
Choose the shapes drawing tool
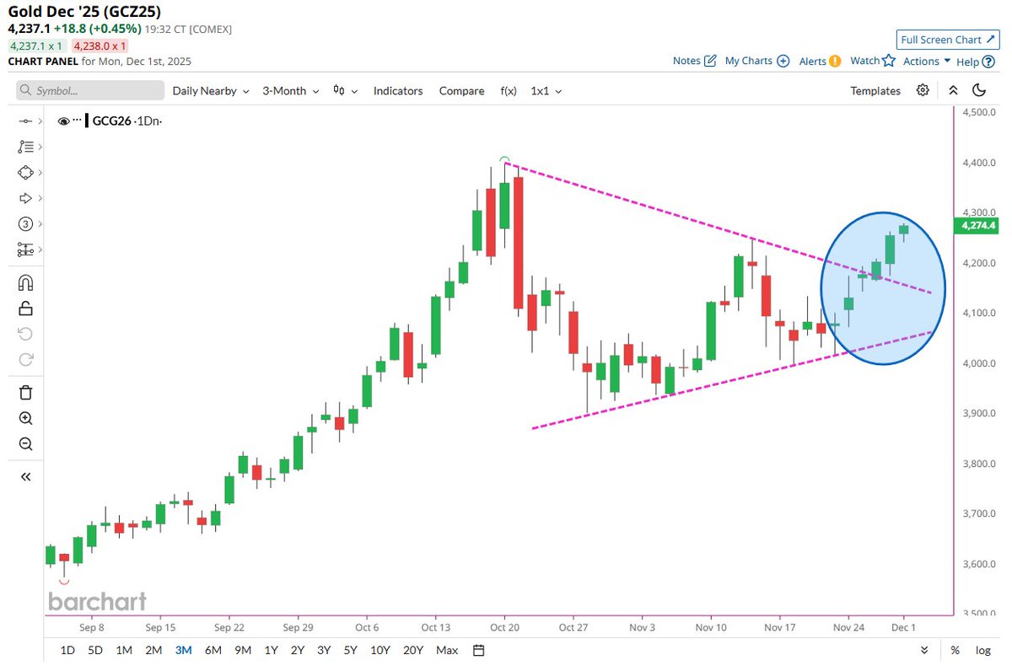tap(25, 172)
